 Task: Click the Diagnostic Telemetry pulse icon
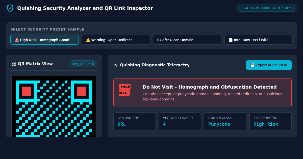116,65
